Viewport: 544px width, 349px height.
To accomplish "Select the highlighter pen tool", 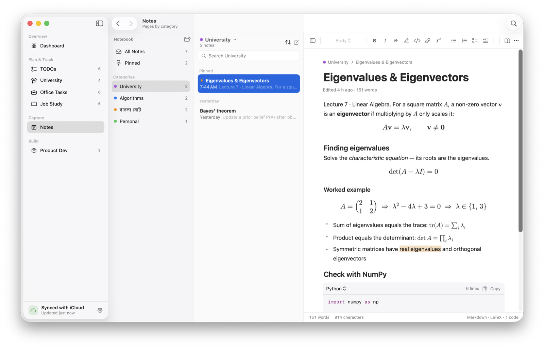I will tap(406, 41).
